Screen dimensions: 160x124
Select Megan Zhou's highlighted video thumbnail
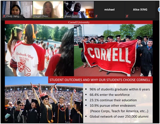[x=48, y=9]
